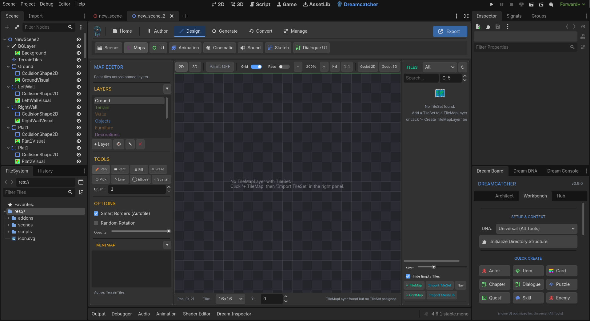
Task: Open the TILES All filter dropdown
Action: point(440,67)
